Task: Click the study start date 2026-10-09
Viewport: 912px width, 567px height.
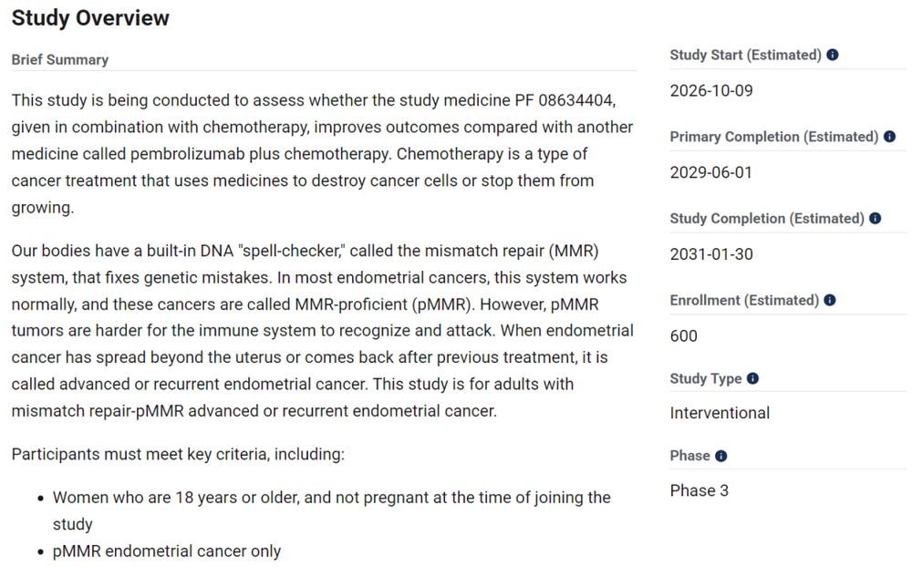Action: (711, 91)
